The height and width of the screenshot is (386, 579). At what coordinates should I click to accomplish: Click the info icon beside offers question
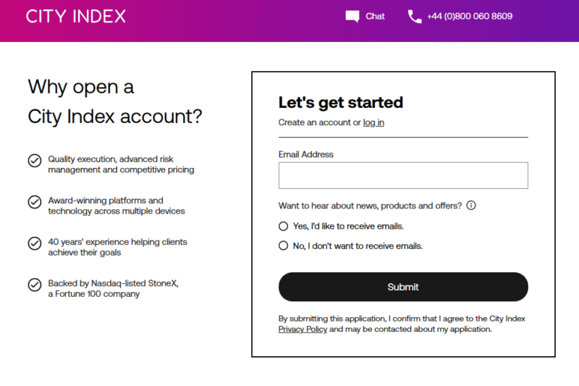coord(471,206)
